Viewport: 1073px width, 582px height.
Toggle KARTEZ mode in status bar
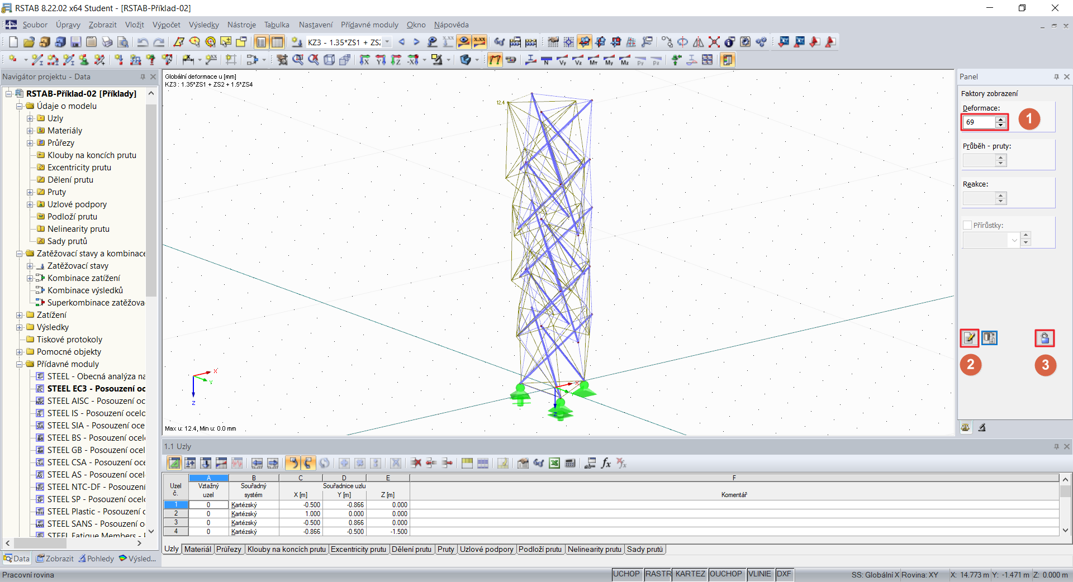coord(690,574)
